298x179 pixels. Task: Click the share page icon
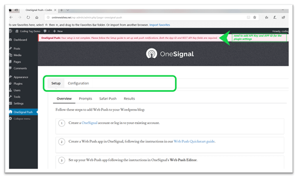tap(283, 17)
